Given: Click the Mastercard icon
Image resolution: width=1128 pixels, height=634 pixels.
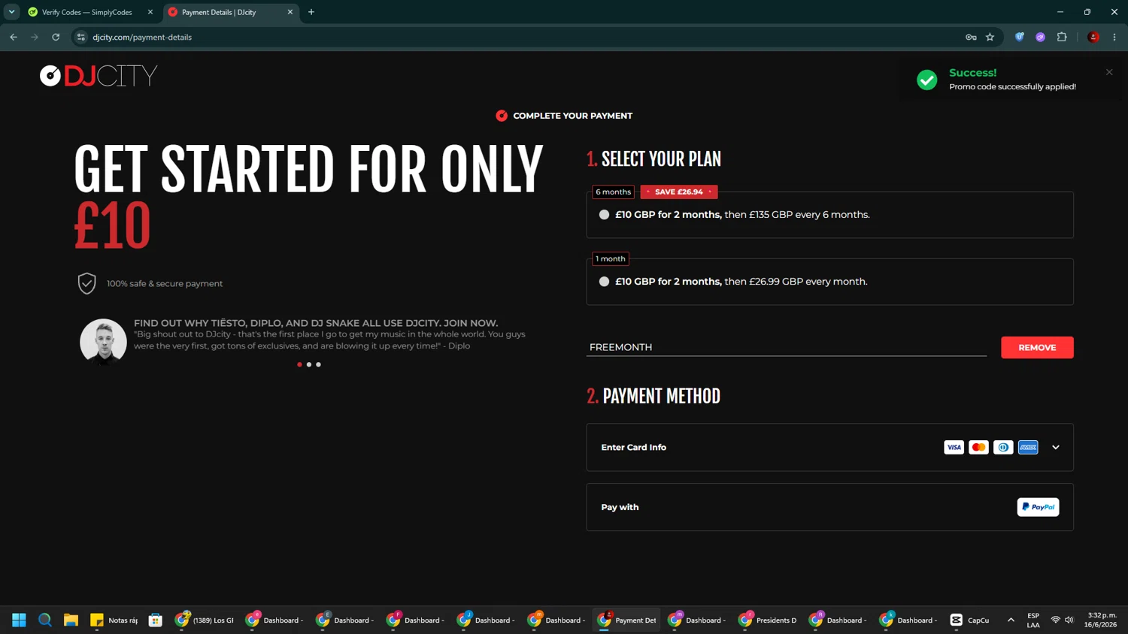Looking at the screenshot, I should (x=978, y=447).
